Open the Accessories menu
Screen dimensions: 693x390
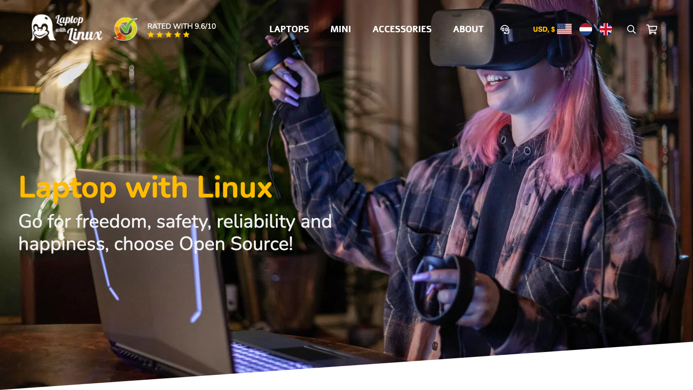coord(402,29)
